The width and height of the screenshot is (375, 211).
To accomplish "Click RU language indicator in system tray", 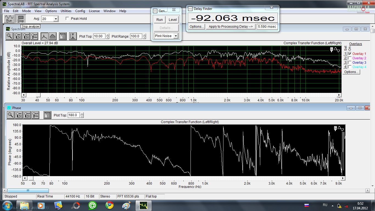I will click(325, 205).
